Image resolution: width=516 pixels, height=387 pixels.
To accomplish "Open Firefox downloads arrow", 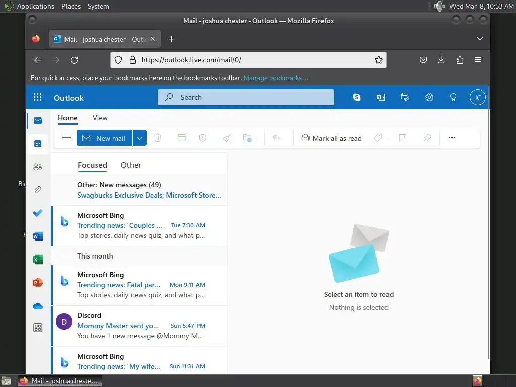I will [x=441, y=60].
